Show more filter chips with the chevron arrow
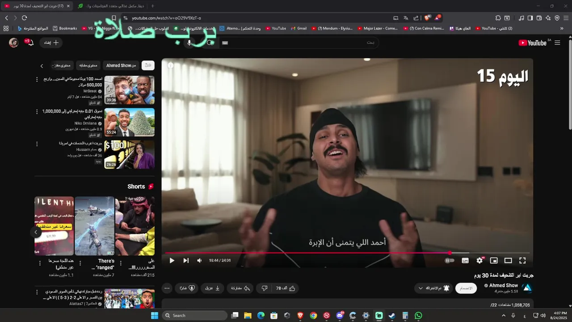Image resolution: width=572 pixels, height=322 pixels. pyautogui.click(x=42, y=66)
